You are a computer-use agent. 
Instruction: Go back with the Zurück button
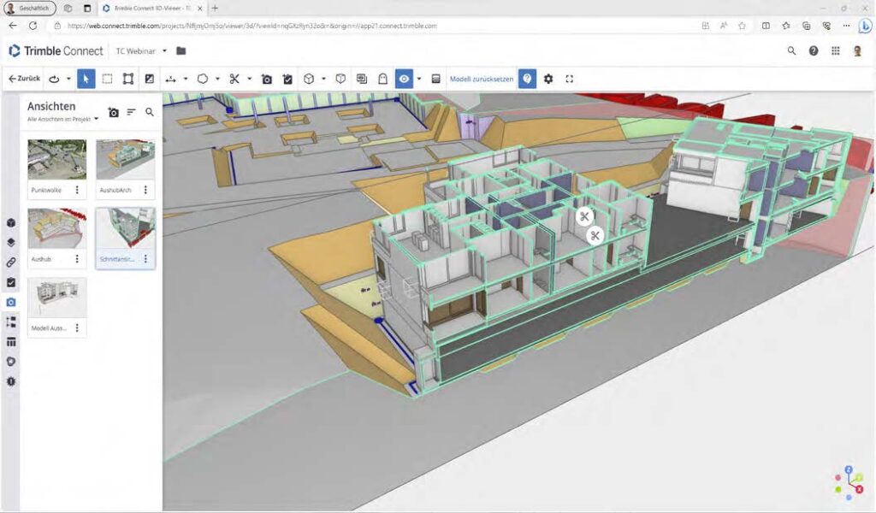pos(24,79)
